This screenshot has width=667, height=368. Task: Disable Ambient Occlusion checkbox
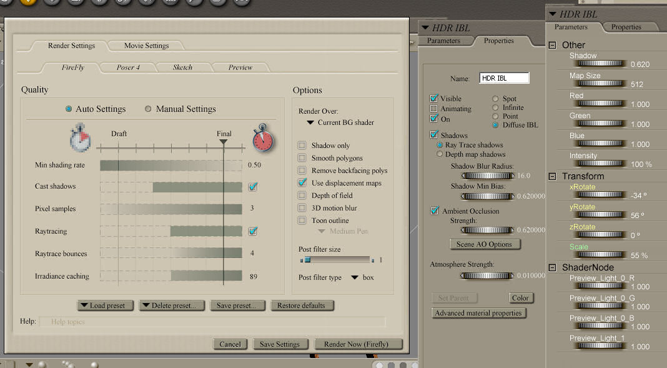(434, 211)
